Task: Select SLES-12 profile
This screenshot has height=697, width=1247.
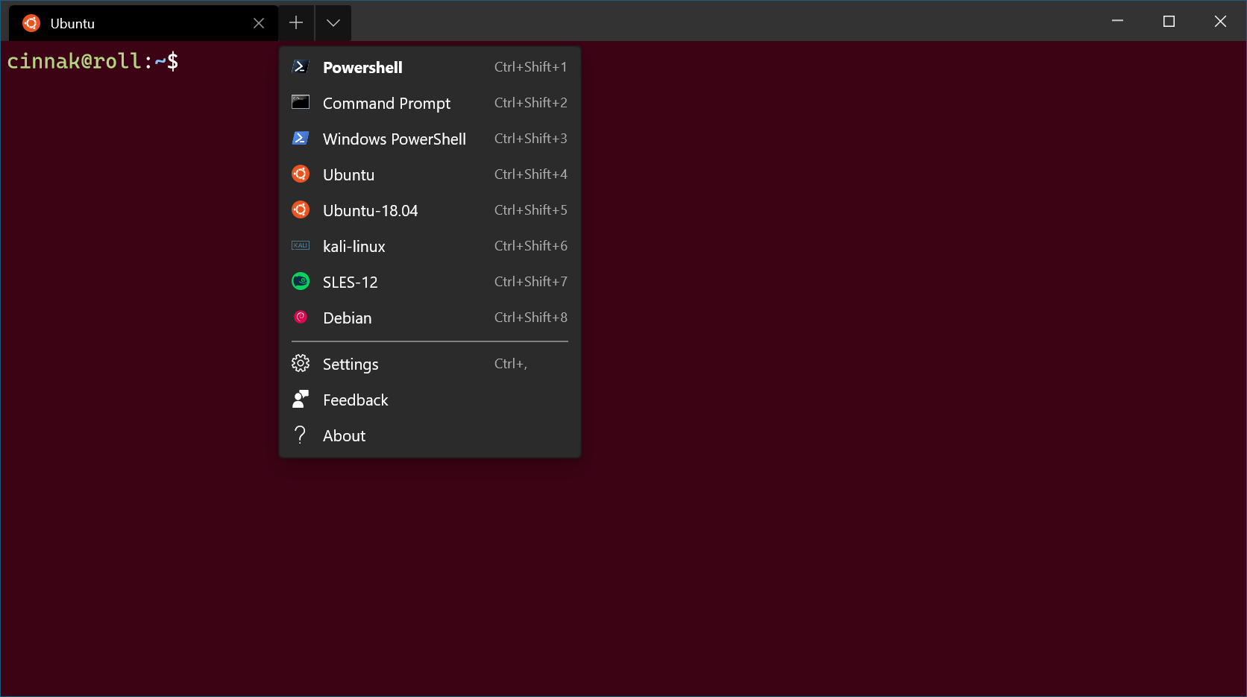Action: (x=430, y=282)
